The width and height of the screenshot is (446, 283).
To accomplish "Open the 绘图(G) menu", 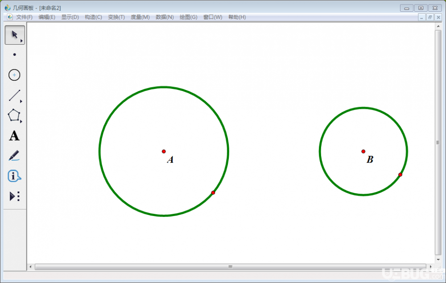I will click(188, 17).
